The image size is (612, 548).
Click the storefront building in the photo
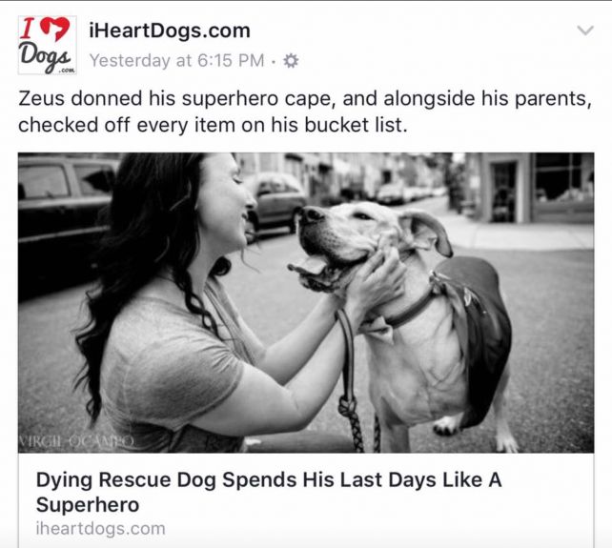tap(535, 188)
